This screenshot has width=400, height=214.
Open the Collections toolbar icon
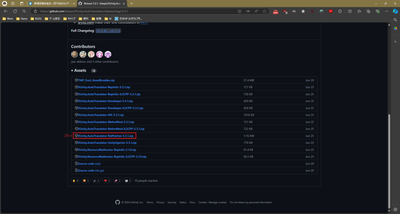(x=368, y=11)
